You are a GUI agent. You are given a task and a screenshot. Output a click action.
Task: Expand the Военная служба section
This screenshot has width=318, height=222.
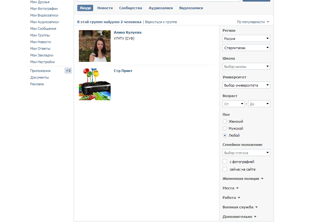240,207
